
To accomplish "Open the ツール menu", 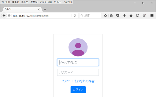I will click(58, 2).
